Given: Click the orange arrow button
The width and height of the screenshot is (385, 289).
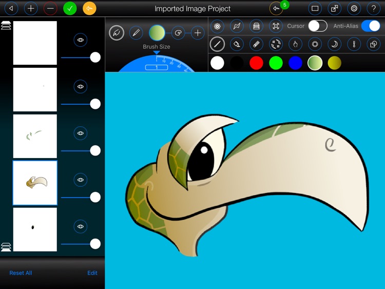Looking at the screenshot, I should [89, 9].
